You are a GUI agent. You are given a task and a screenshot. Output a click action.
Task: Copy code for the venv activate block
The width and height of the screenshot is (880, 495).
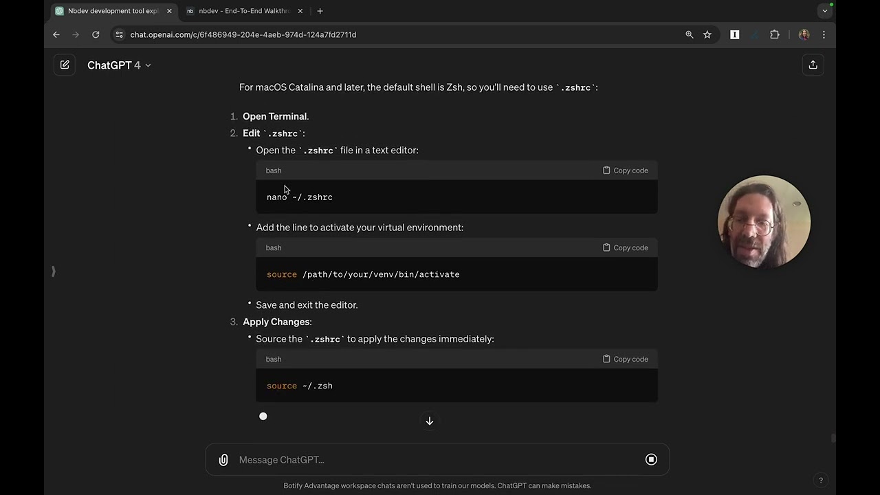625,247
